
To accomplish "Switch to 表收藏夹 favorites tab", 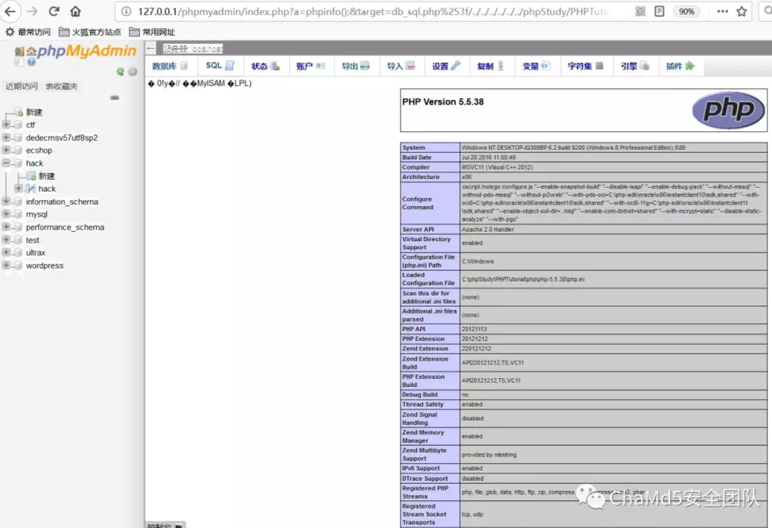I will pyautogui.click(x=61, y=86).
